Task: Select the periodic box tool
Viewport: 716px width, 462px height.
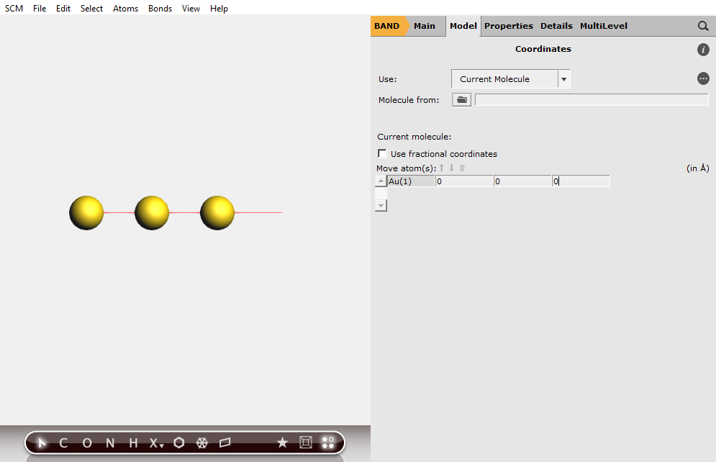Action: pyautogui.click(x=305, y=443)
